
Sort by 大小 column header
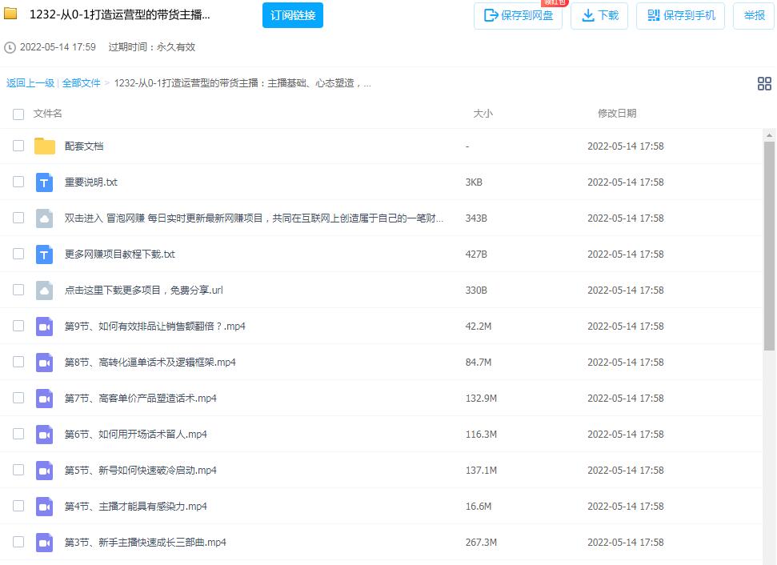pos(483,114)
